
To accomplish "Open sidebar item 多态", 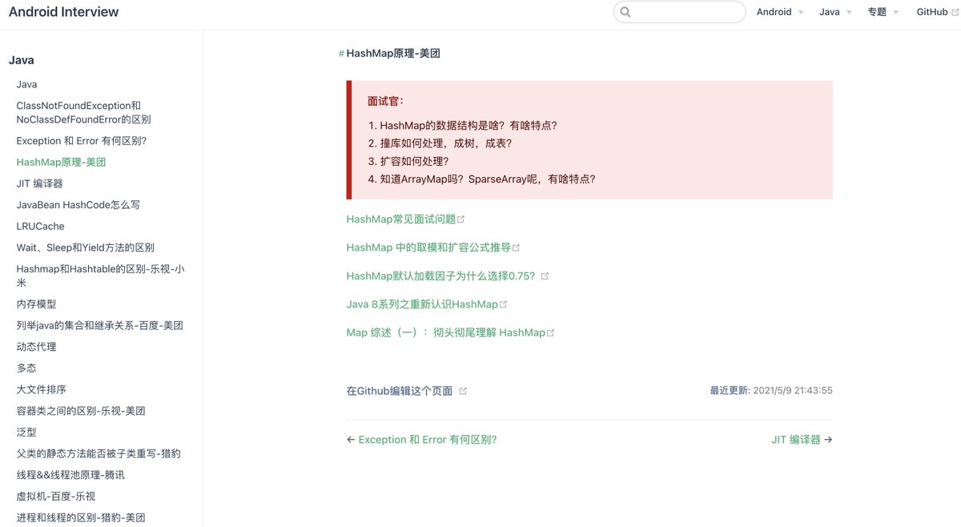I will tap(26, 368).
